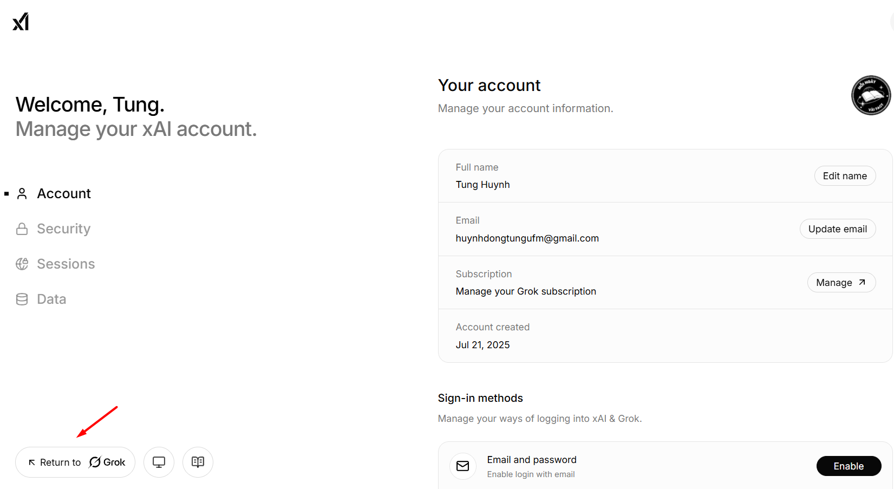Open the Data section
Screen dimensions: 894x489
41,299
